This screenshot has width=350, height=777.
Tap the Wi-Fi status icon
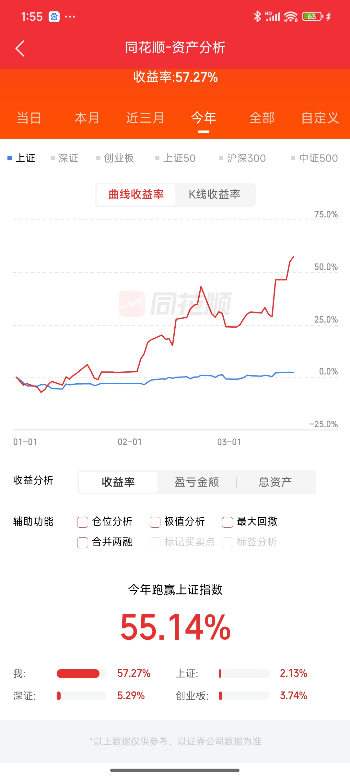(291, 17)
